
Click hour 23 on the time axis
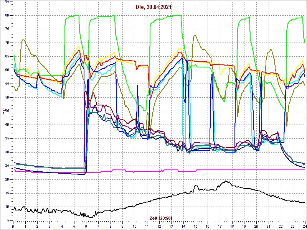[293, 227]
